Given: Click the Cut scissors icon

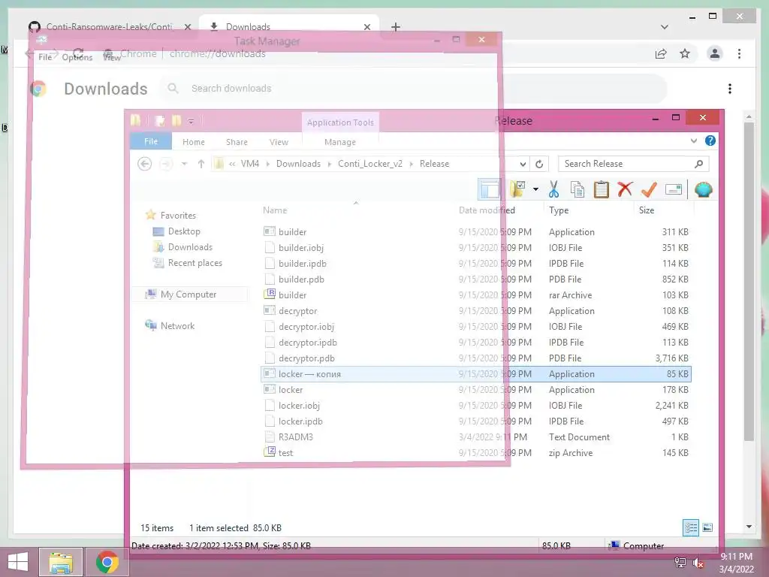Looking at the screenshot, I should [x=553, y=189].
